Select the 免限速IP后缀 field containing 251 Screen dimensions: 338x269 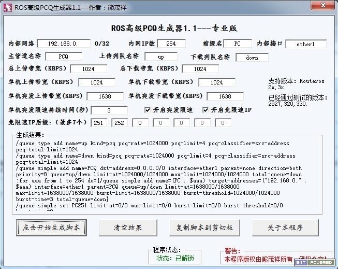point(98,123)
